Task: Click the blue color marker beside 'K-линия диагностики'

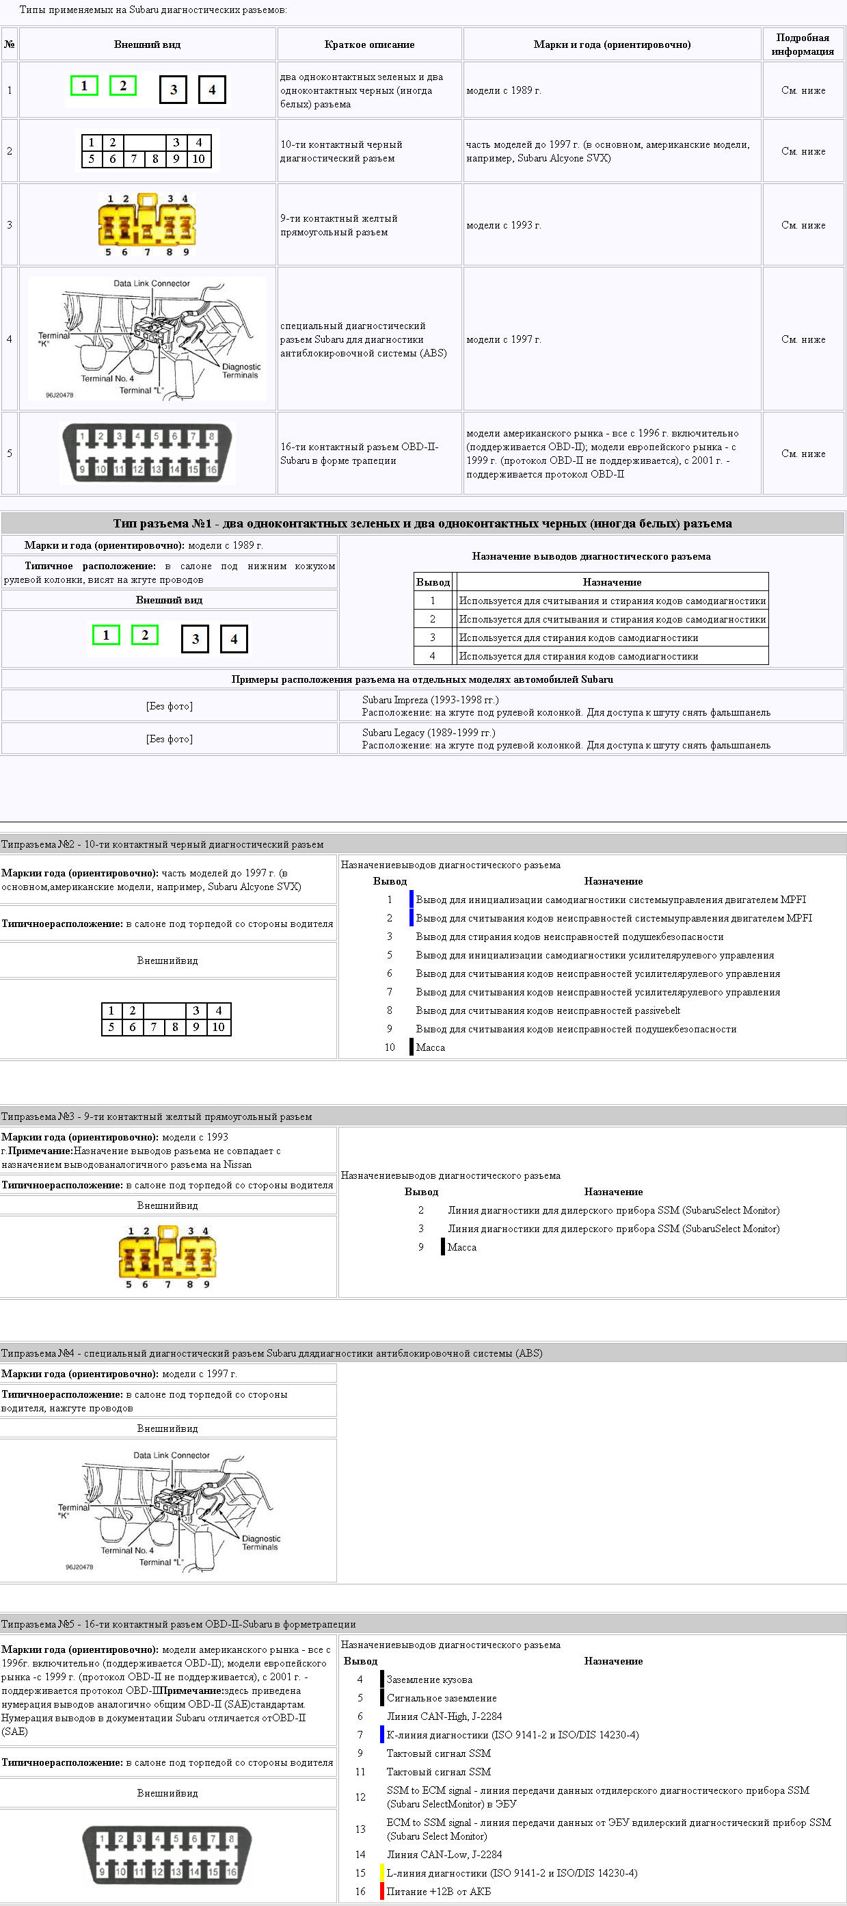Action: click(x=382, y=1734)
